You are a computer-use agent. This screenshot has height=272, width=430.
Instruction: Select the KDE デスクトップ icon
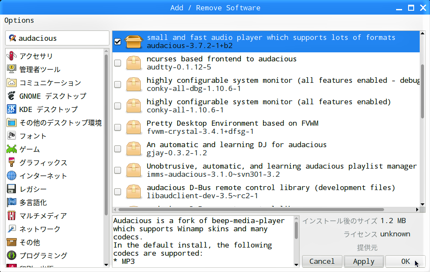[12, 109]
